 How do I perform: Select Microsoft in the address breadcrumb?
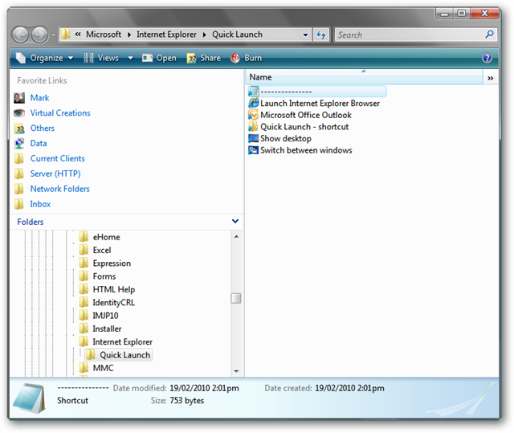104,35
